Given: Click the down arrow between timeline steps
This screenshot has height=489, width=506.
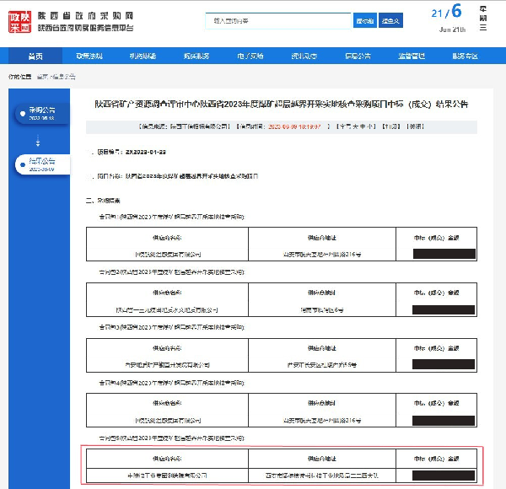Looking at the screenshot, I should click(x=37, y=142).
